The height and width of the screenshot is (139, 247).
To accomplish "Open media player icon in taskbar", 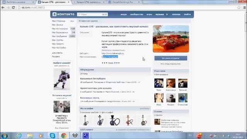I will click(x=41, y=136).
